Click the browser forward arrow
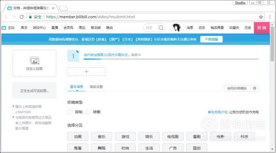This screenshot has width=276, height=153. pyautogui.click(x=14, y=17)
